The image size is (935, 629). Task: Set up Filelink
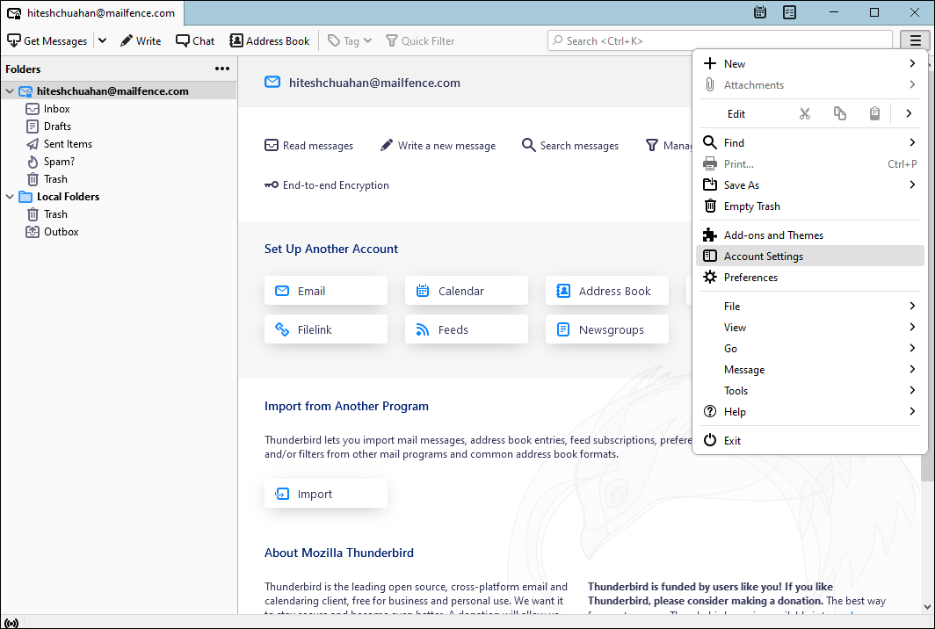[x=325, y=329]
